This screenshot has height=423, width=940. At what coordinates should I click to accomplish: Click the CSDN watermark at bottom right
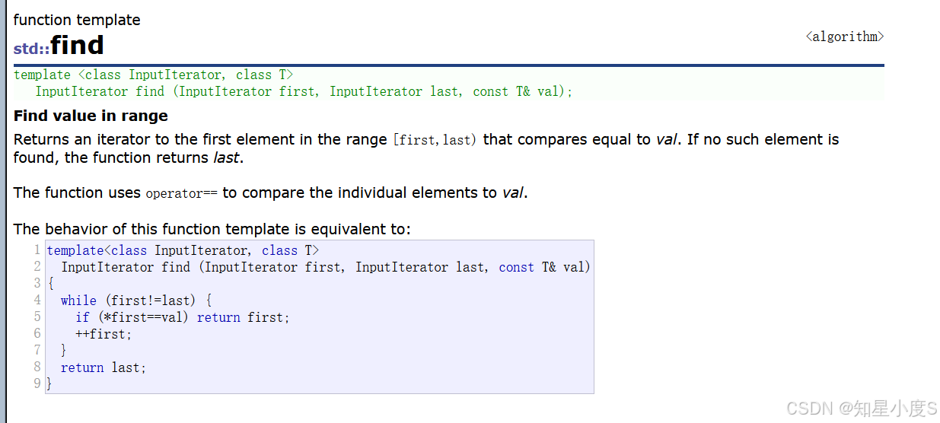(x=861, y=409)
